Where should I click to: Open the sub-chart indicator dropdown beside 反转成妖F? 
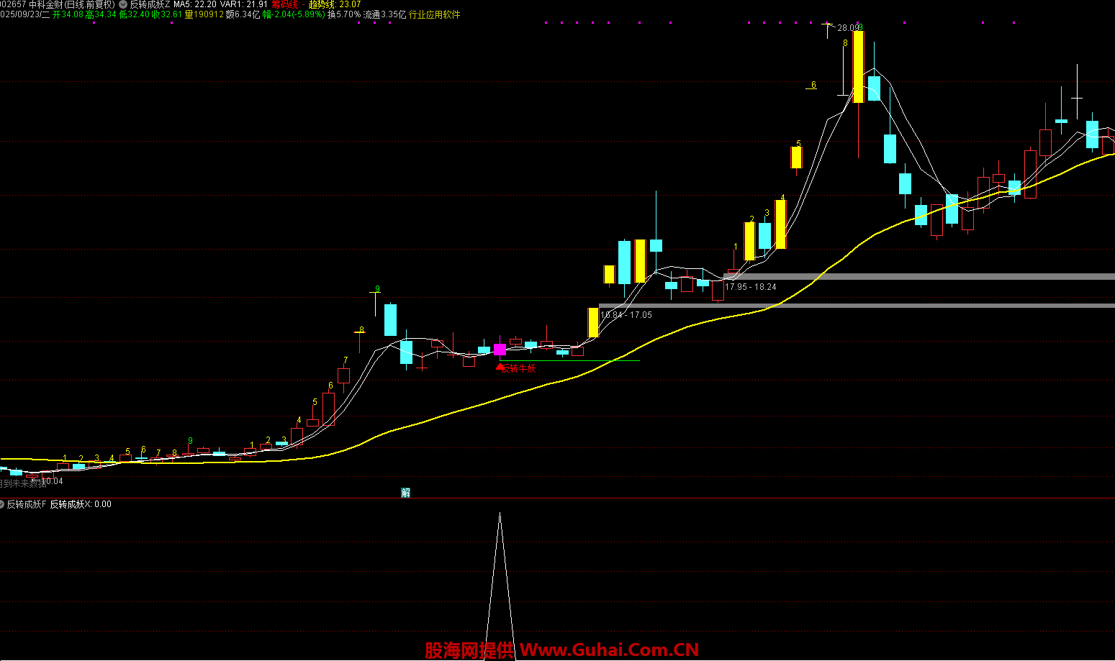pyautogui.click(x=1, y=504)
